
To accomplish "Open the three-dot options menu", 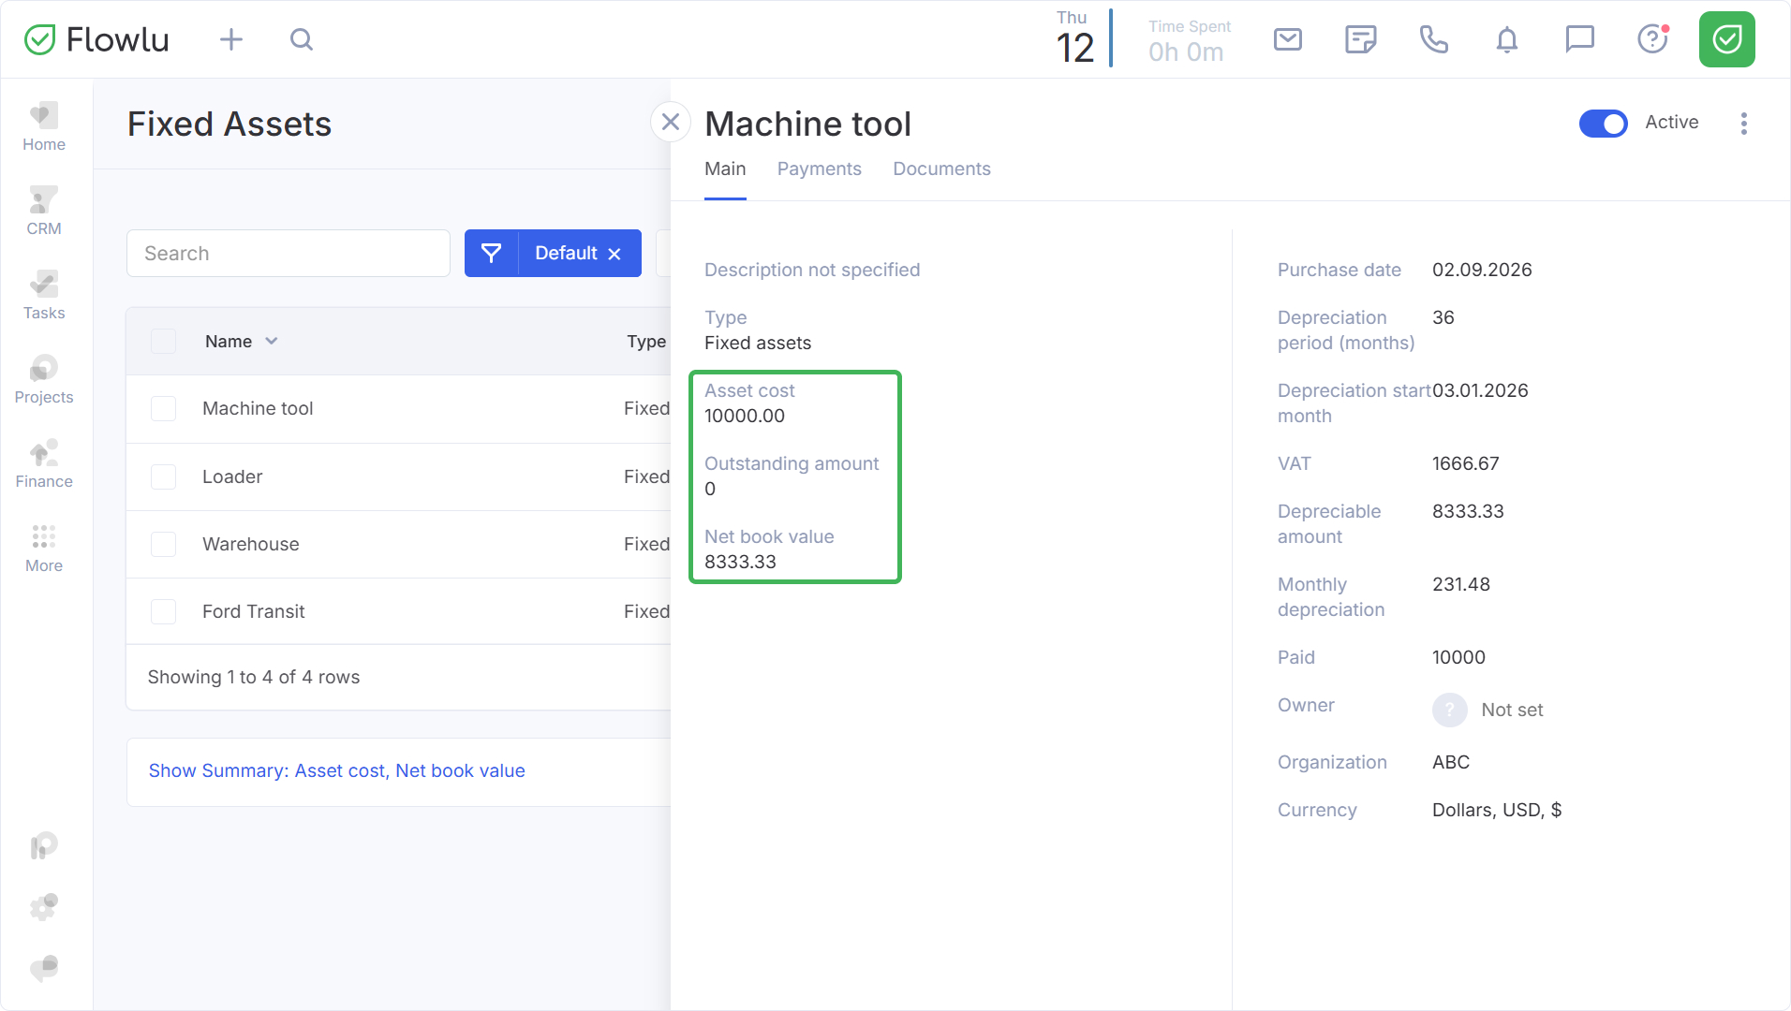I will pyautogui.click(x=1743, y=124).
